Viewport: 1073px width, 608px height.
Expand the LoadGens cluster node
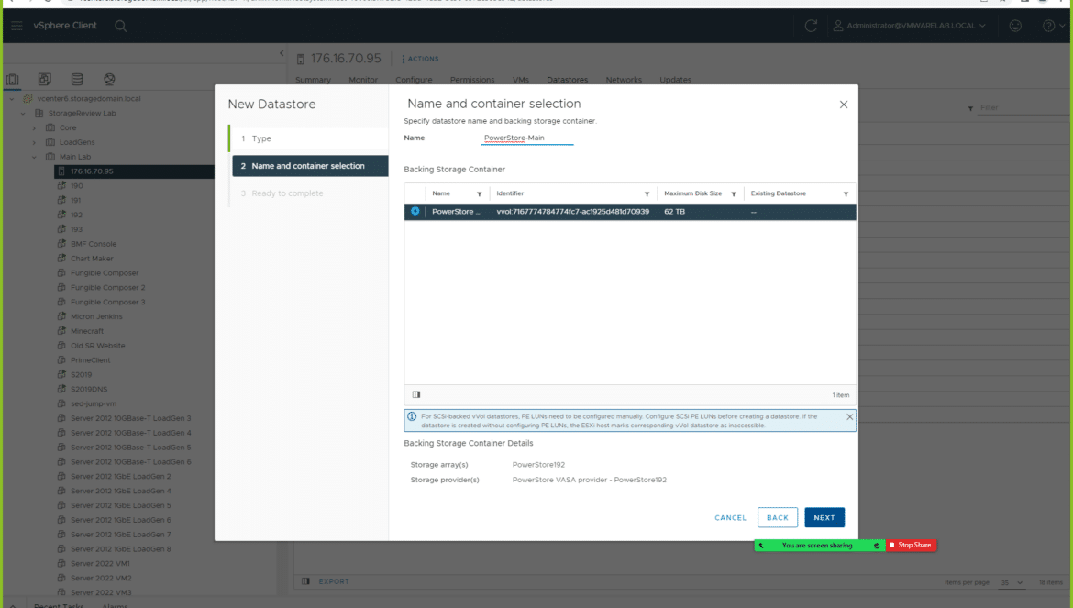pos(34,142)
